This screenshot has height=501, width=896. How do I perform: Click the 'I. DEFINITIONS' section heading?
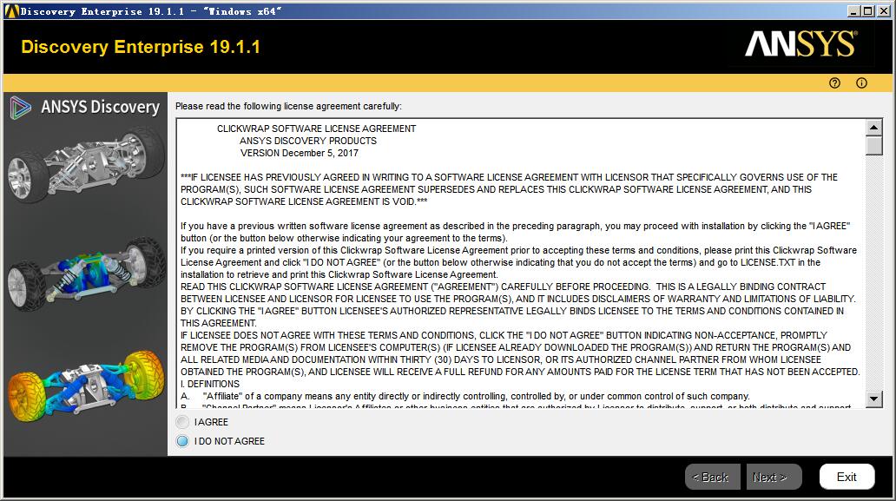(210, 384)
